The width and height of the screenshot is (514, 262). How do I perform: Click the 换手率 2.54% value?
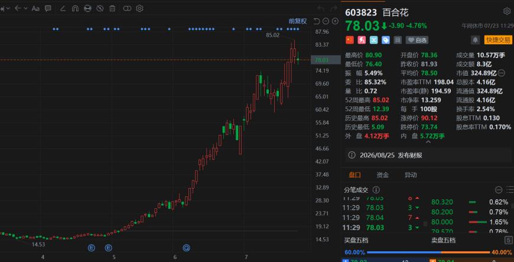pyautogui.click(x=486, y=109)
